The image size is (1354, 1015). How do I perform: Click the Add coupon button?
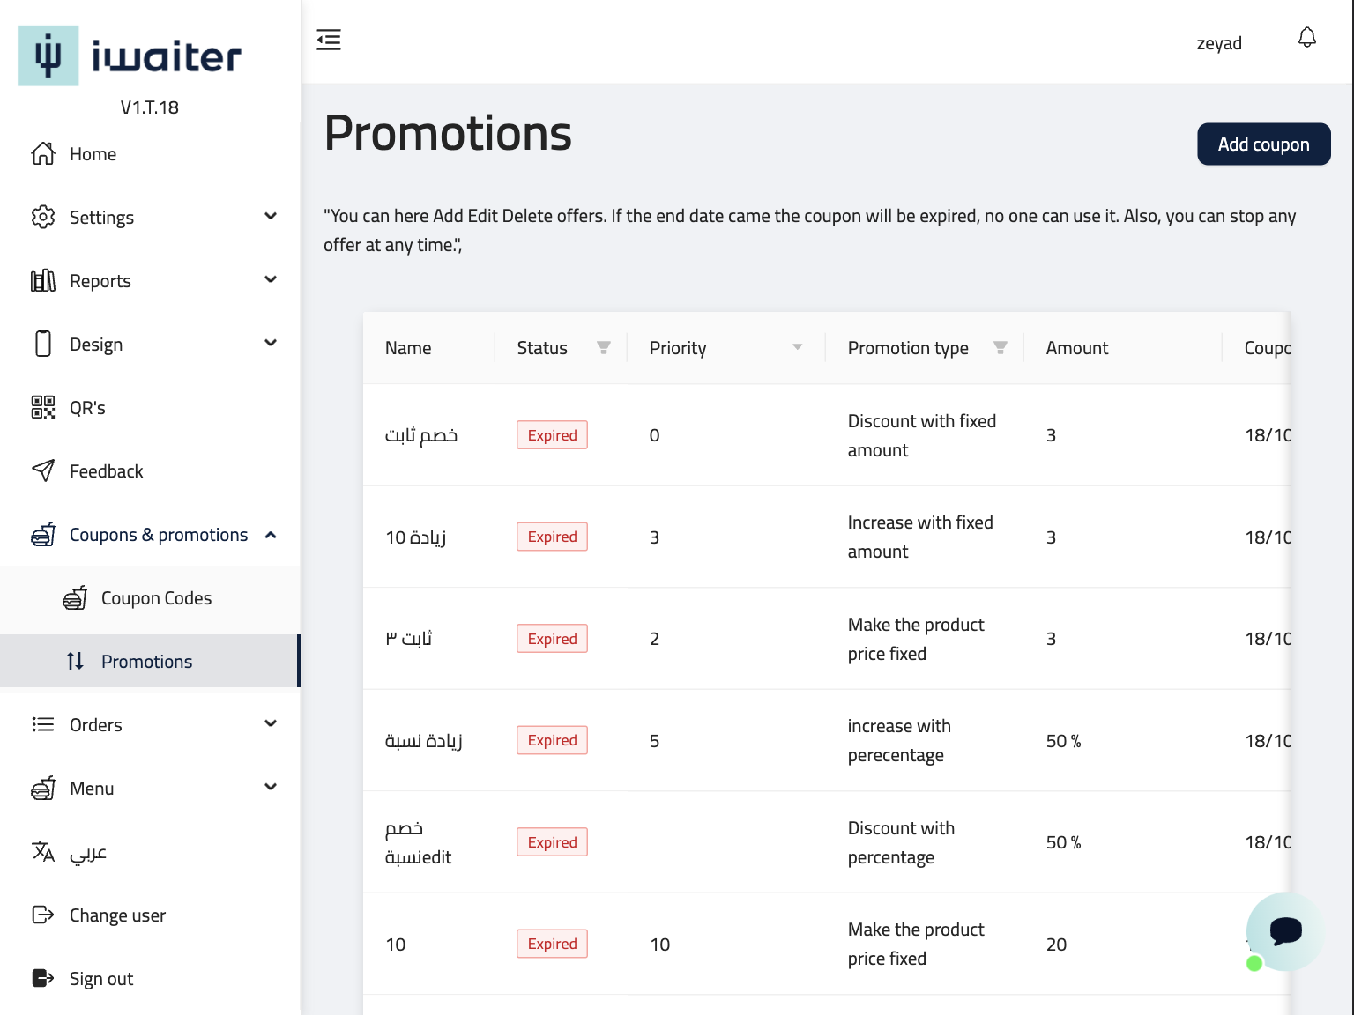pos(1263,144)
